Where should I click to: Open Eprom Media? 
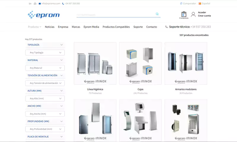[91, 27]
